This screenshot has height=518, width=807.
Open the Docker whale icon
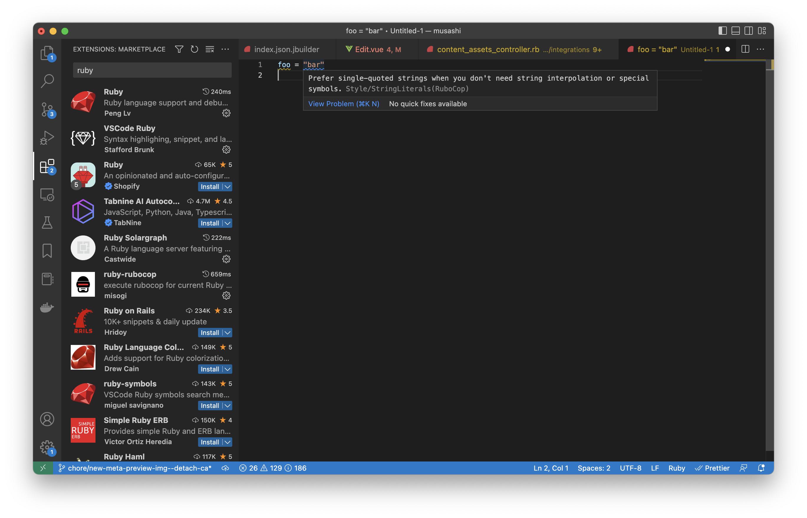point(47,307)
